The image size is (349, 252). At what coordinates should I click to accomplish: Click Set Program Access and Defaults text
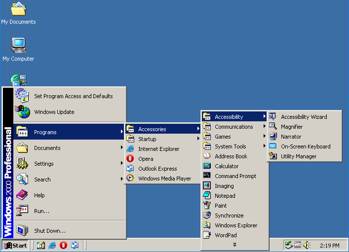tap(74, 96)
